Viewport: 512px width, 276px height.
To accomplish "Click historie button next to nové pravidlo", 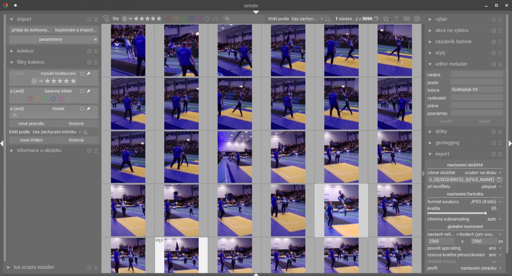I will pyautogui.click(x=76, y=124).
